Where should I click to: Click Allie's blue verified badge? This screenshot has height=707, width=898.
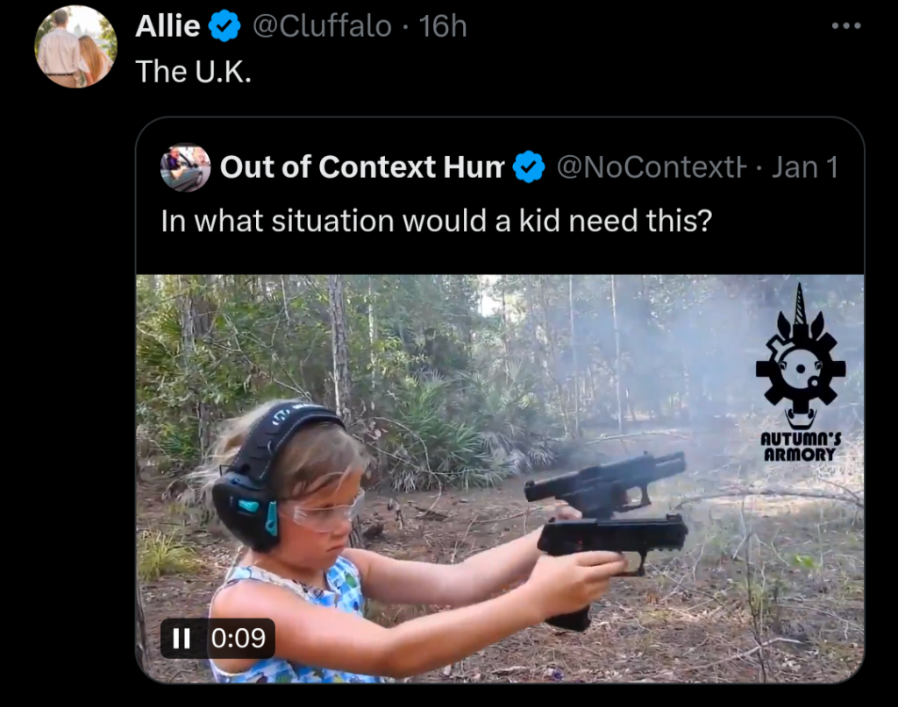tap(224, 26)
